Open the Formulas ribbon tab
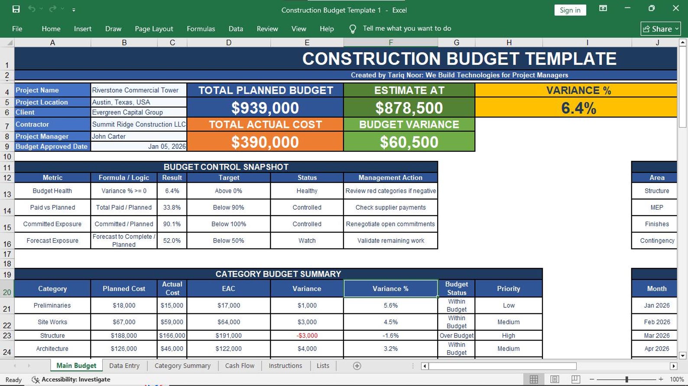 click(201, 29)
